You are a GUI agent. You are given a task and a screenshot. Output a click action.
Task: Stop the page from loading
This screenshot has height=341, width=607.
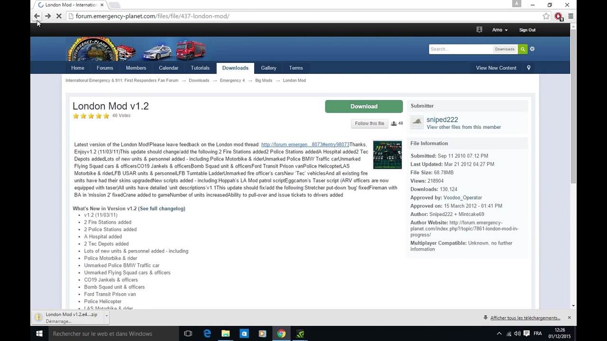coord(59,16)
